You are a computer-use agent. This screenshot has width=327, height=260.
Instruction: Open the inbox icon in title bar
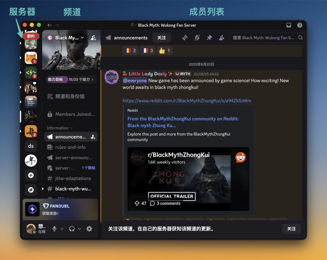[289, 25]
